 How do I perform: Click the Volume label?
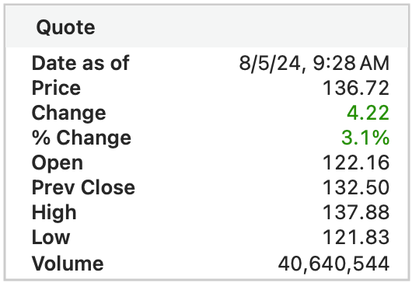pyautogui.click(x=68, y=264)
